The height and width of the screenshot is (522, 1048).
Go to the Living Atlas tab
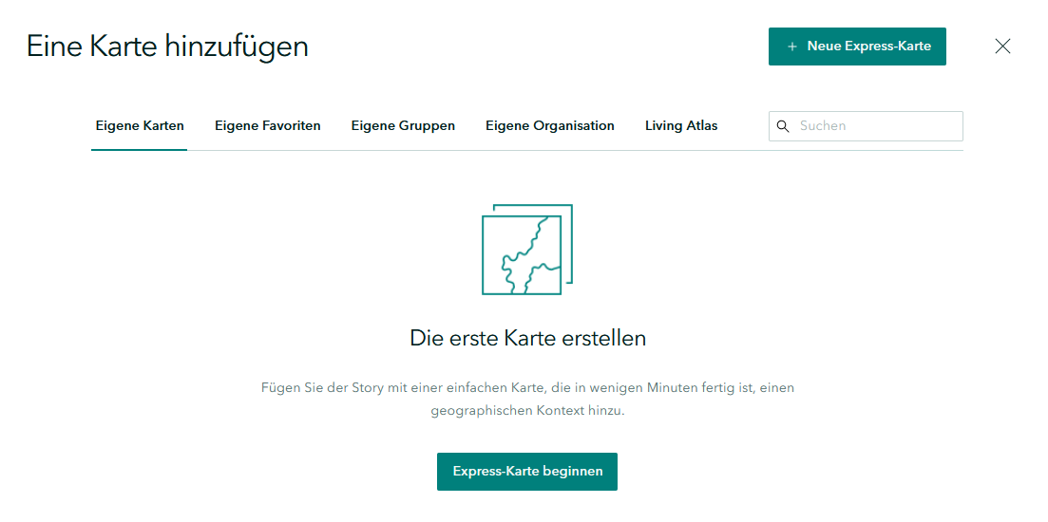click(x=681, y=125)
